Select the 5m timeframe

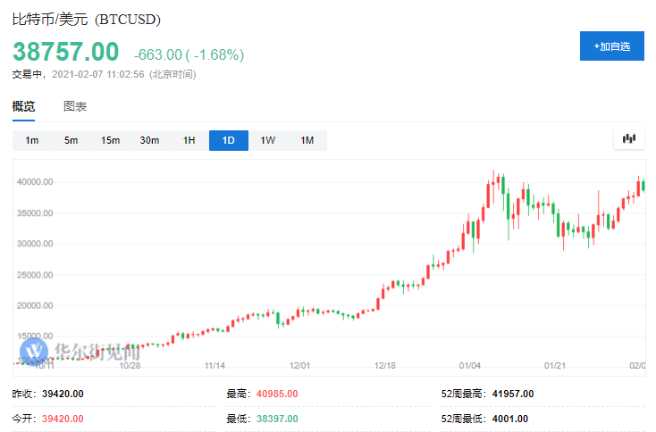point(71,140)
